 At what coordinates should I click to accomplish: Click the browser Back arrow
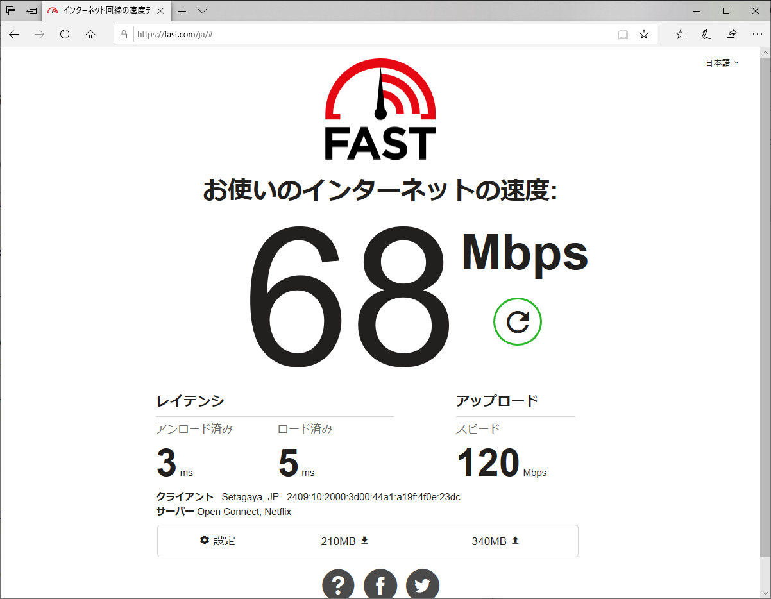(x=14, y=35)
